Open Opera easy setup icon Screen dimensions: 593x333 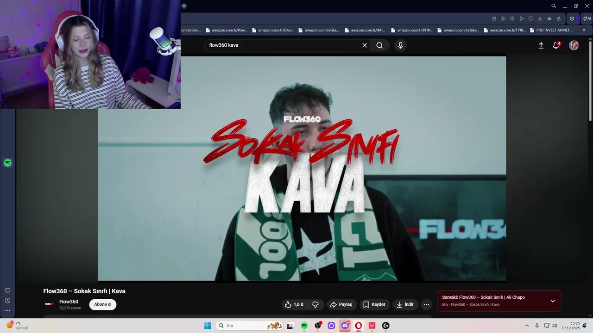pyautogui.click(x=549, y=18)
